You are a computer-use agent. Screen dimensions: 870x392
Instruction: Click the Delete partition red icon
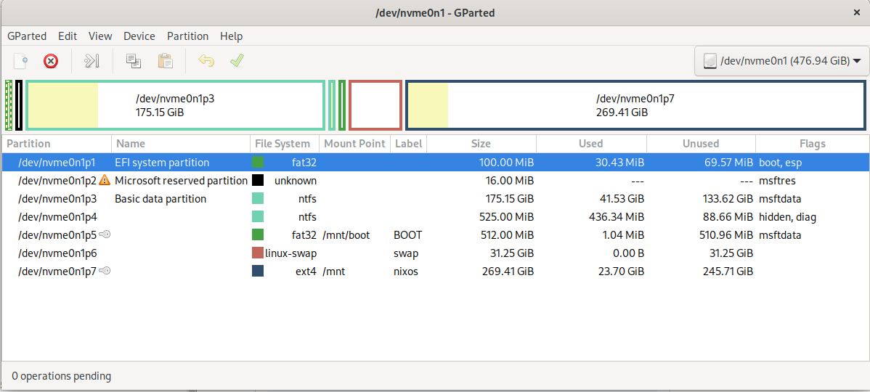pyautogui.click(x=51, y=60)
